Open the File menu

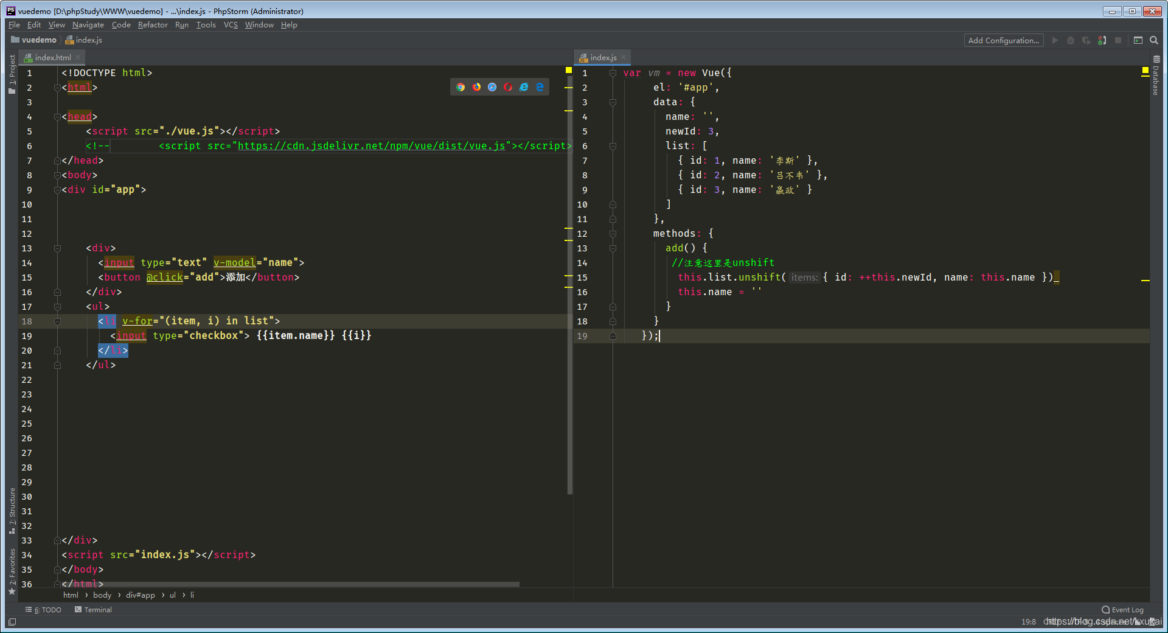click(14, 25)
